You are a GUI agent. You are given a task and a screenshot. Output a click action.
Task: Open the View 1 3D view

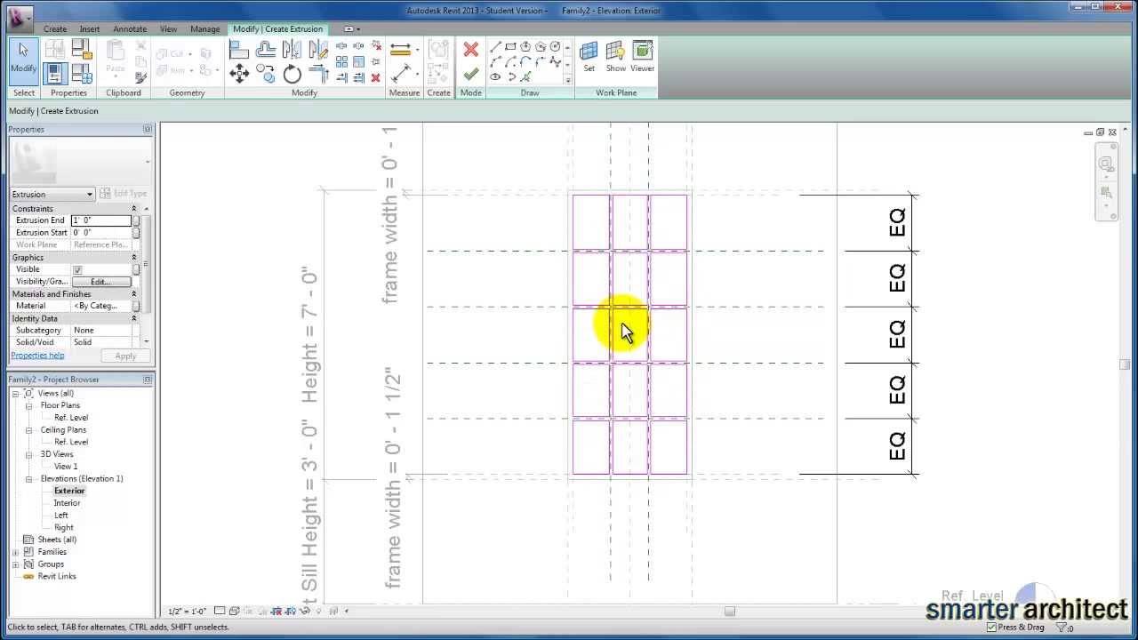tap(66, 467)
